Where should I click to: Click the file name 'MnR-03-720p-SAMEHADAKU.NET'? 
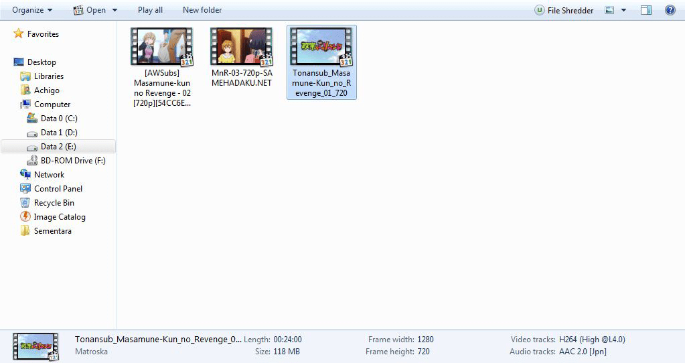242,78
